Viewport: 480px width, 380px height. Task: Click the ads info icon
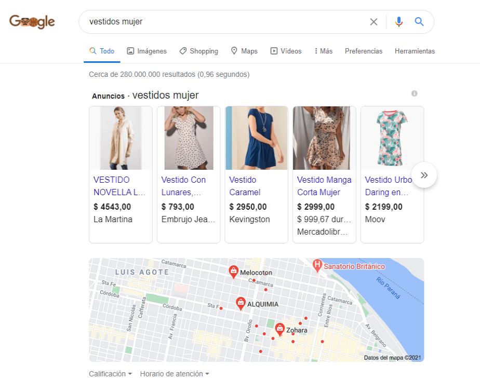pyautogui.click(x=414, y=93)
